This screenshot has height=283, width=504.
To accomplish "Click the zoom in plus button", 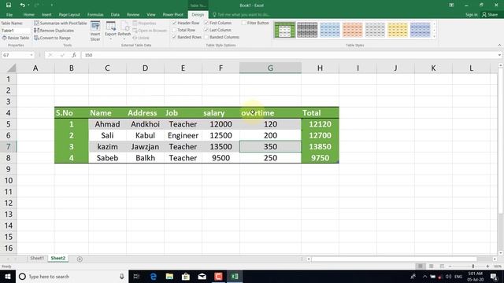I will tap(487, 266).
